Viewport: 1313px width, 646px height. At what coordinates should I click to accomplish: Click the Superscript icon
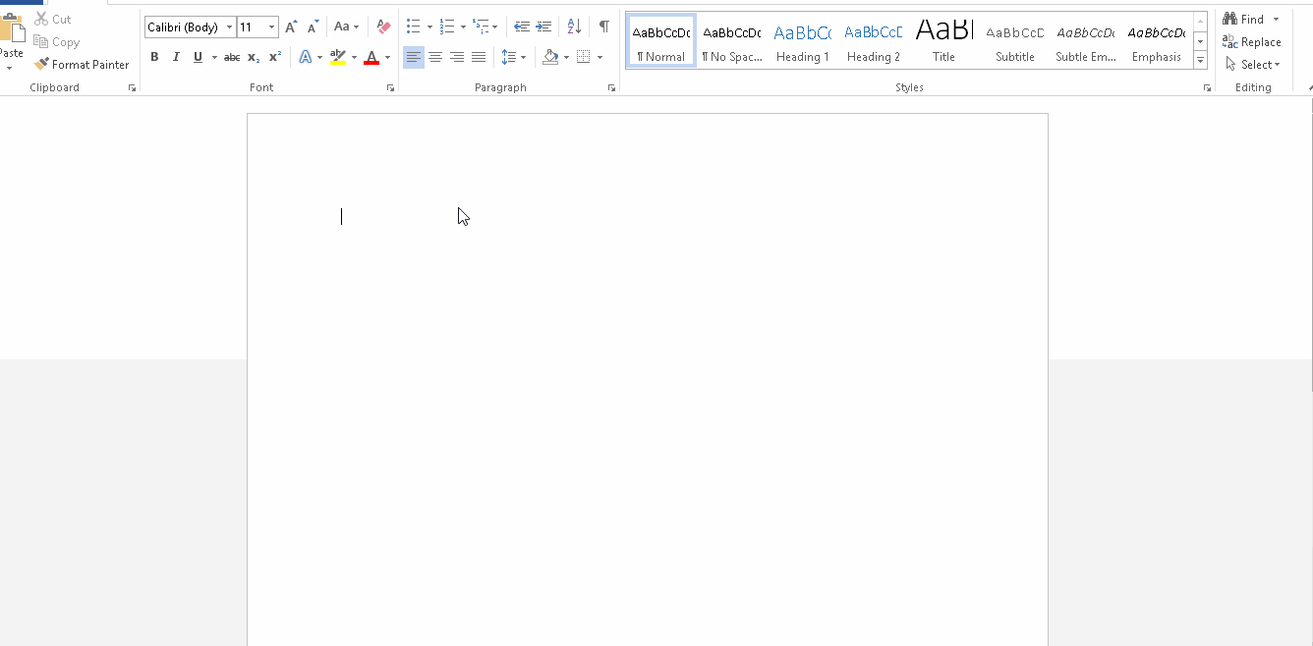pyautogui.click(x=275, y=58)
